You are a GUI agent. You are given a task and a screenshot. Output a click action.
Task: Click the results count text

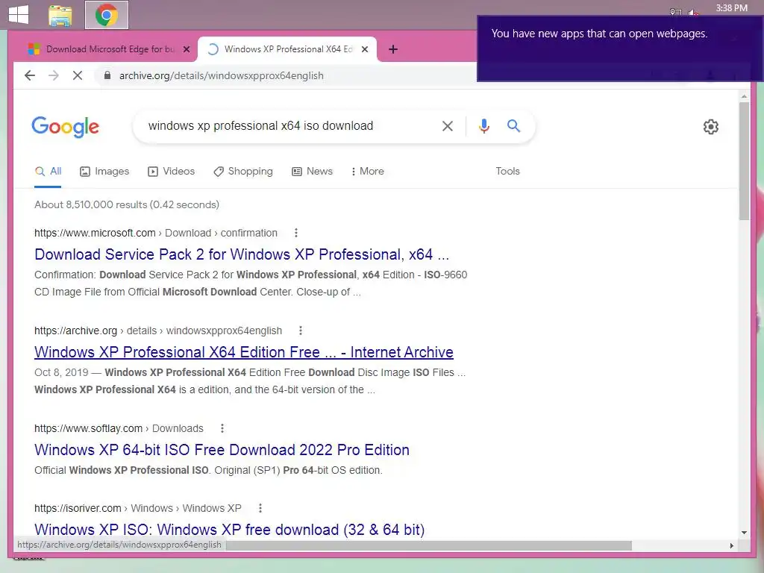127,204
